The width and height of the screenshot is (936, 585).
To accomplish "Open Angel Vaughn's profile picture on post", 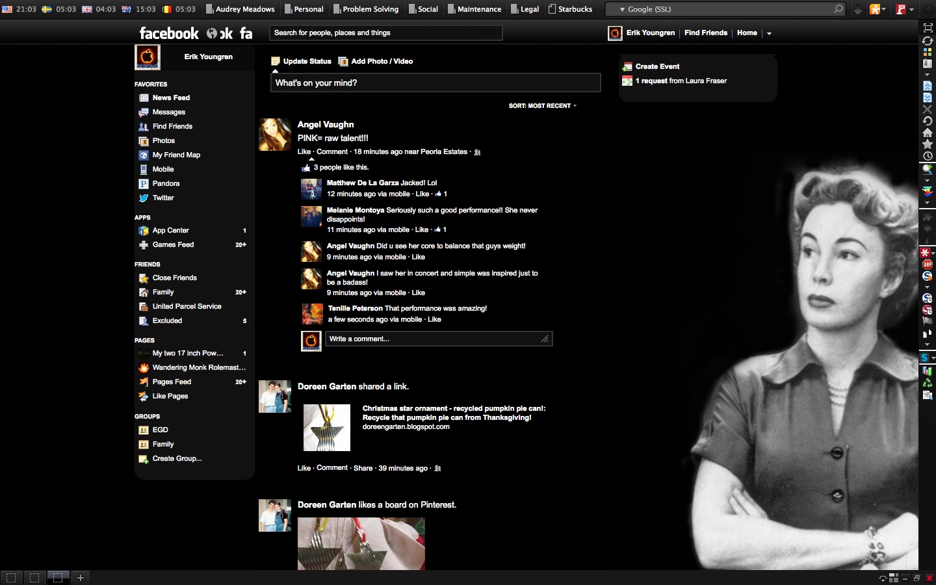I will 275,135.
